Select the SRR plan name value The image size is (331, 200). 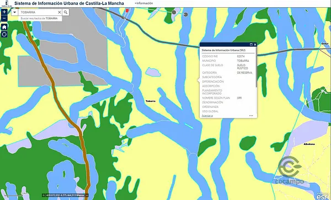point(239,98)
